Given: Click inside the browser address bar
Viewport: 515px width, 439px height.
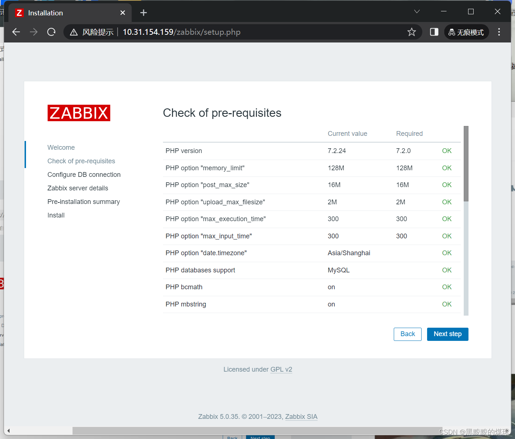Looking at the screenshot, I should [256, 32].
